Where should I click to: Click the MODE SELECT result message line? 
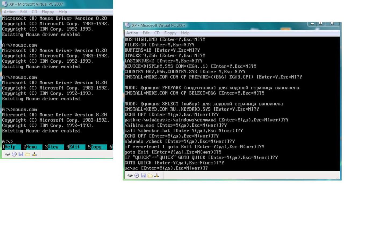(204, 104)
